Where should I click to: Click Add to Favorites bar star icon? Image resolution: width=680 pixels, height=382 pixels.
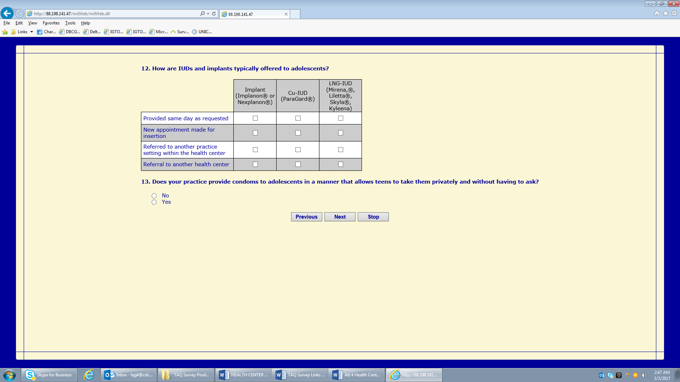(5, 32)
